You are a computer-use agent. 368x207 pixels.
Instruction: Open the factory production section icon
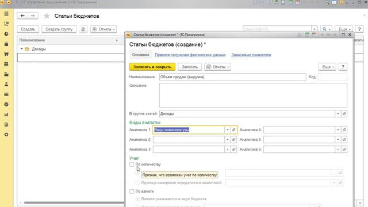(x=6, y=74)
